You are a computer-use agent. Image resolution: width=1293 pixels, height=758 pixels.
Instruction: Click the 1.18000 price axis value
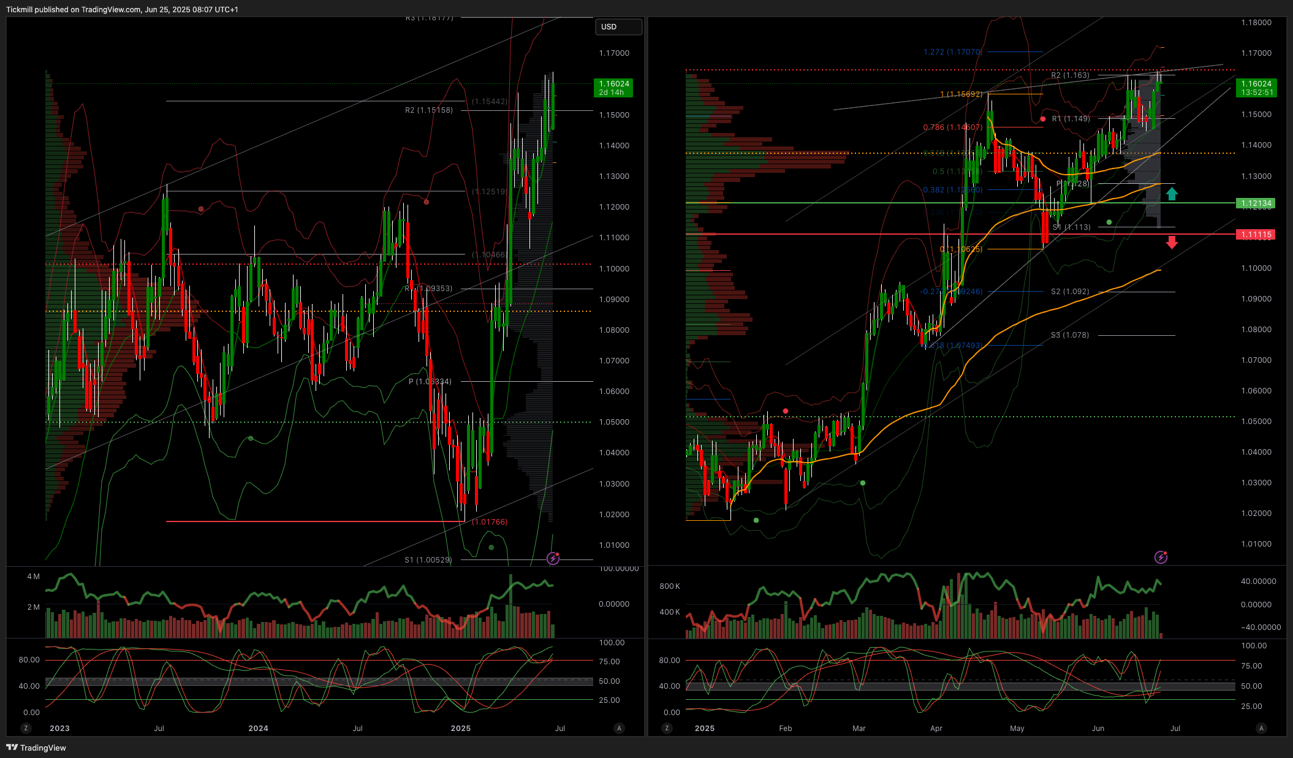1256,23
